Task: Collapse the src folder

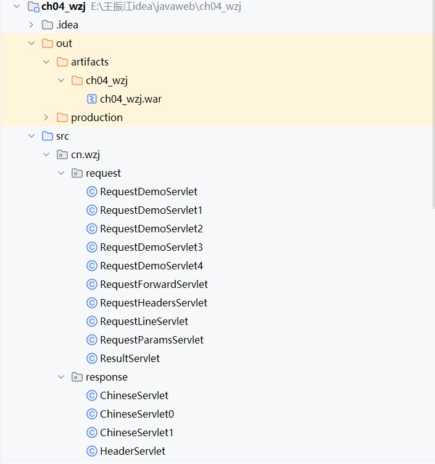Action: pyautogui.click(x=31, y=136)
